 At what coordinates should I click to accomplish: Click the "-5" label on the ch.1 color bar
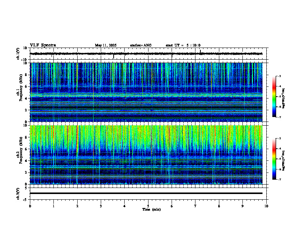pyautogui.click(x=279, y=97)
